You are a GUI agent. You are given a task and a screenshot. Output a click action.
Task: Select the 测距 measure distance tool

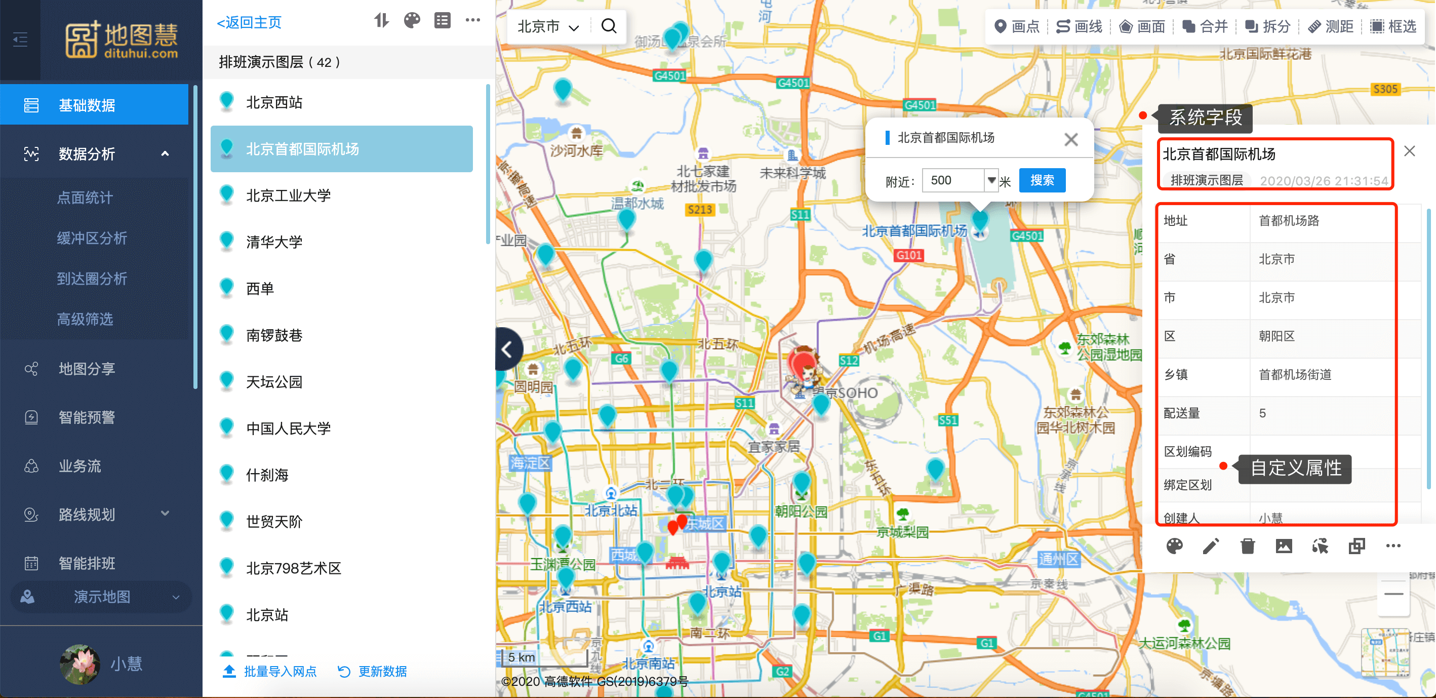pos(1331,26)
